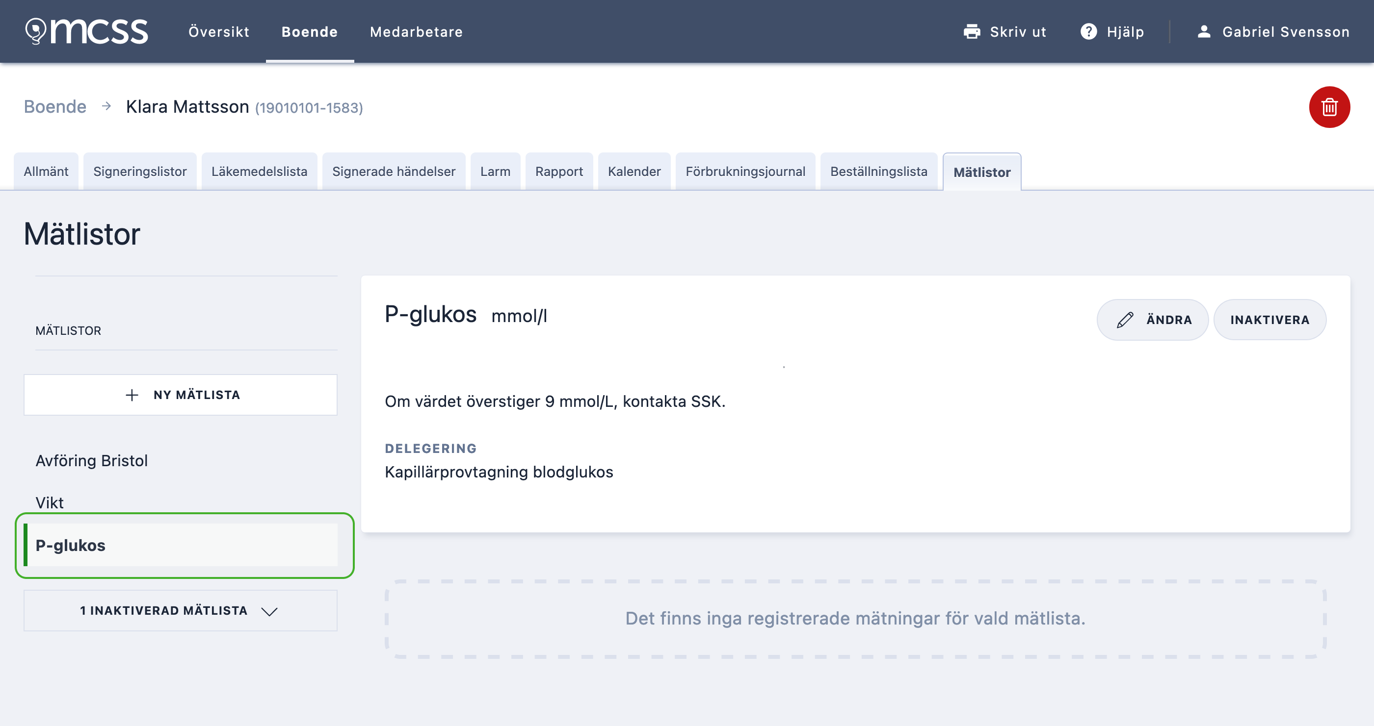This screenshot has width=1374, height=726.
Task: Open Gabriel Svensson user menu
Action: click(x=1285, y=32)
